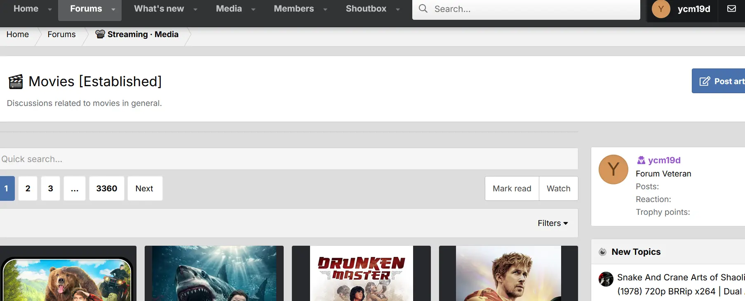Open purple ycm19d profile link in sidebar
The image size is (745, 301).
pos(664,160)
